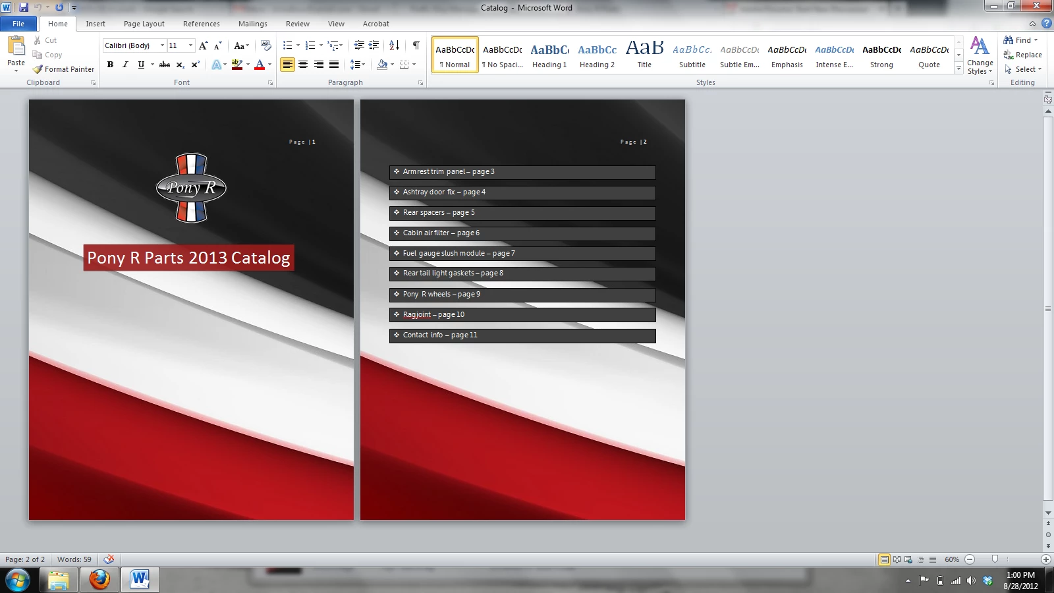Switch to Full Screen Reading view
The image size is (1054, 593).
(x=897, y=559)
